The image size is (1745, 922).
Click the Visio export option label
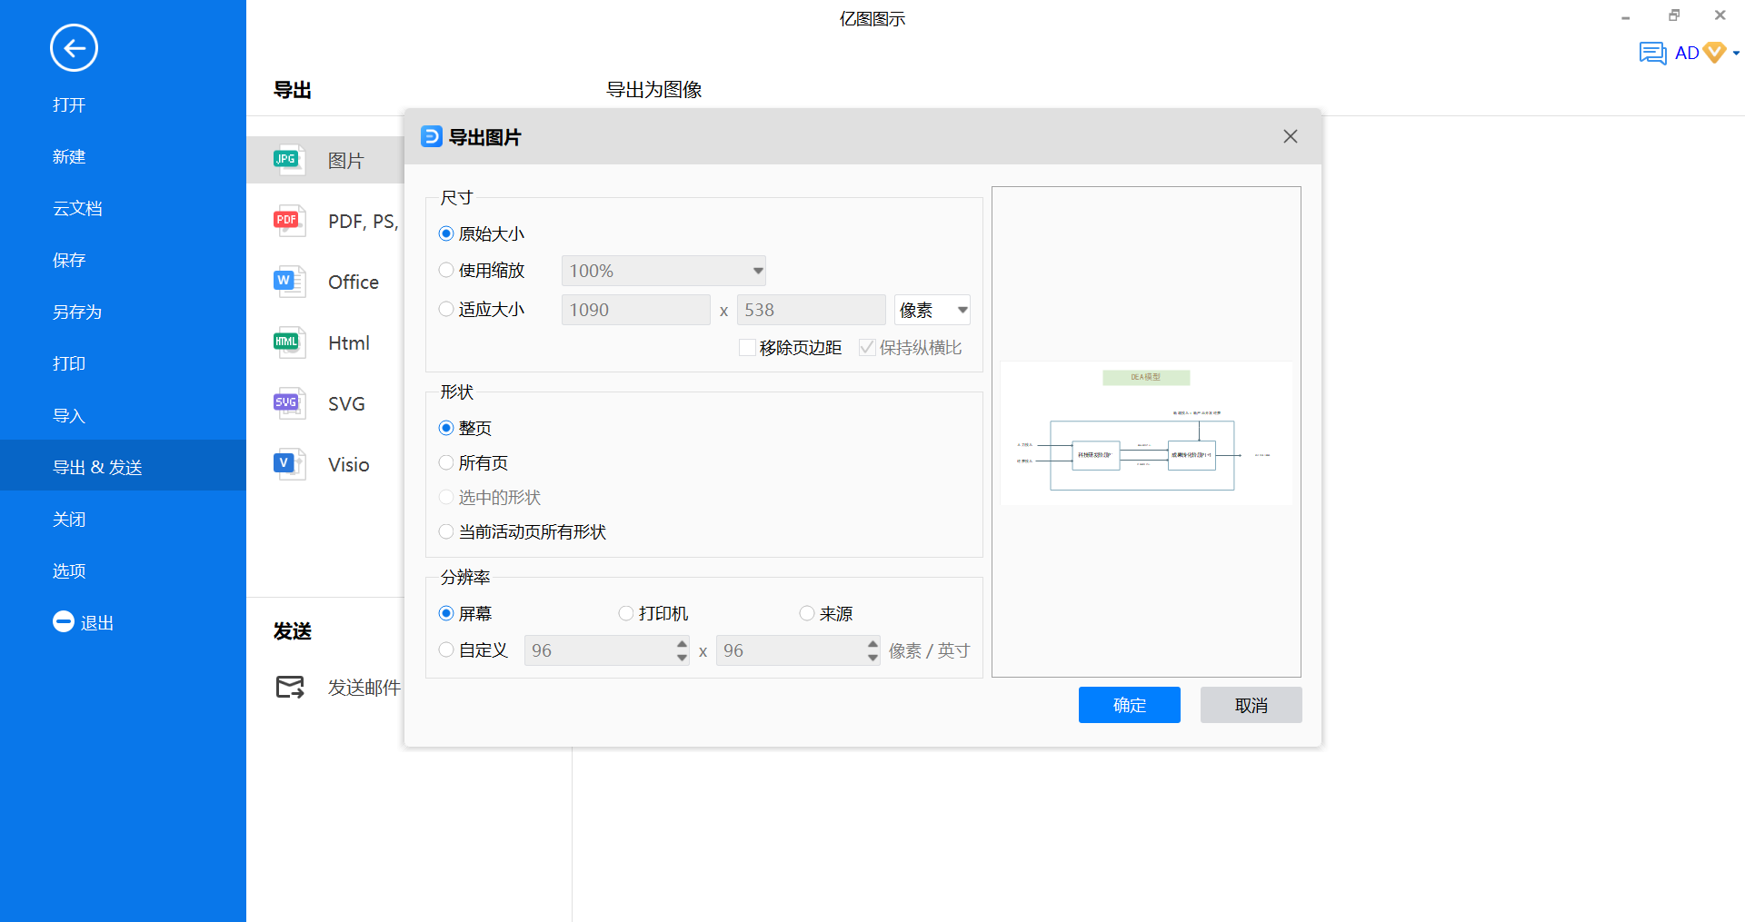pos(349,465)
